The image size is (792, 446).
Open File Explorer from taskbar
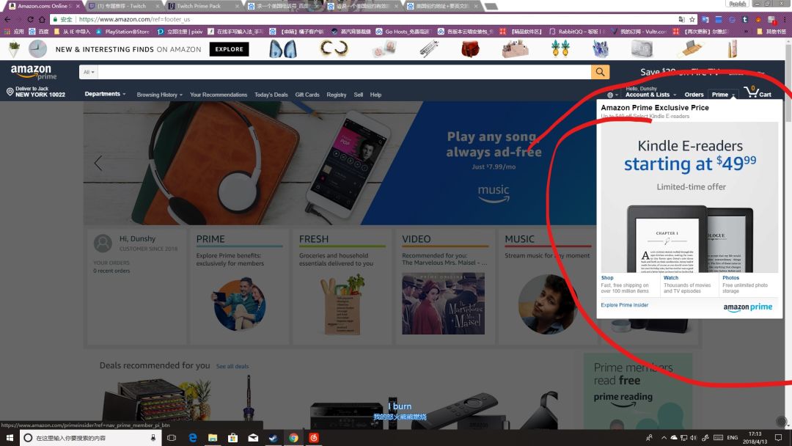212,437
